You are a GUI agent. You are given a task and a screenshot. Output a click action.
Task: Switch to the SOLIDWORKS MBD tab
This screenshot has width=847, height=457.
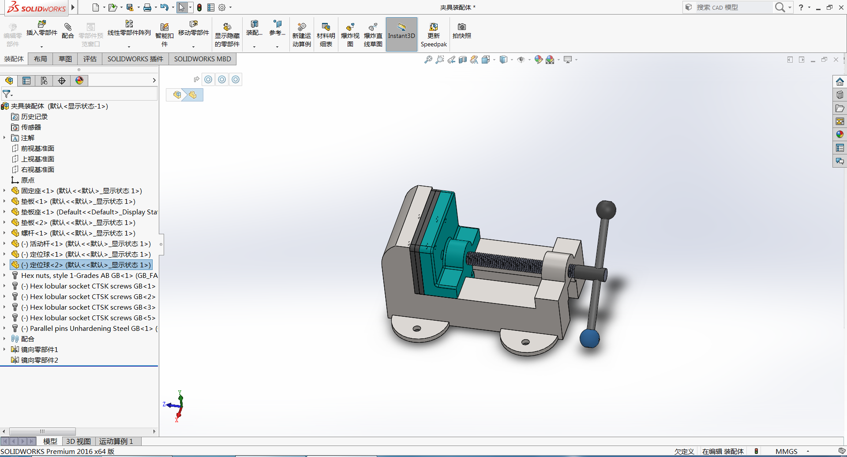202,59
